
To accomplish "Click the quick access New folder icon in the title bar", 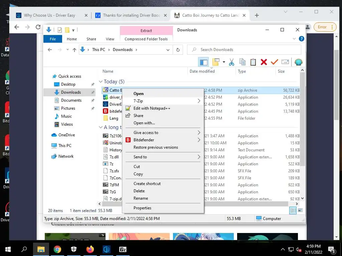I will coord(67,30).
